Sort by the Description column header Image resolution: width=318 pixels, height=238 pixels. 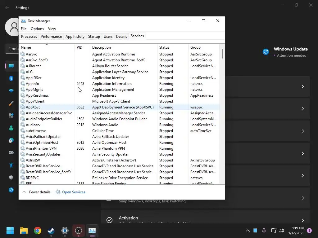[x=124, y=47]
